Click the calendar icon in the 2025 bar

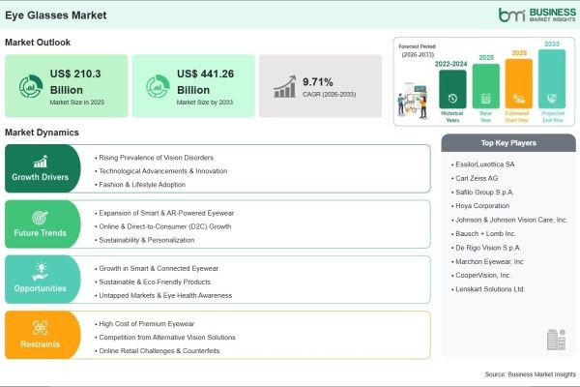click(x=485, y=99)
